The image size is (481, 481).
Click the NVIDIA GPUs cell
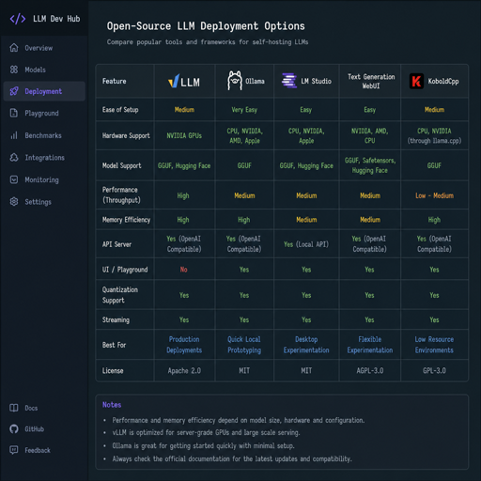[184, 135]
